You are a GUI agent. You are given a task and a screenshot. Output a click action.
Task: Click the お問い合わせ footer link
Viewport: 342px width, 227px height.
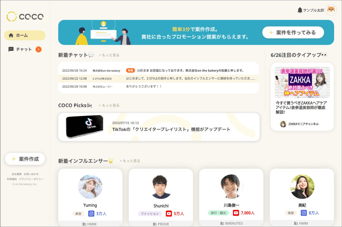(x=32, y=174)
